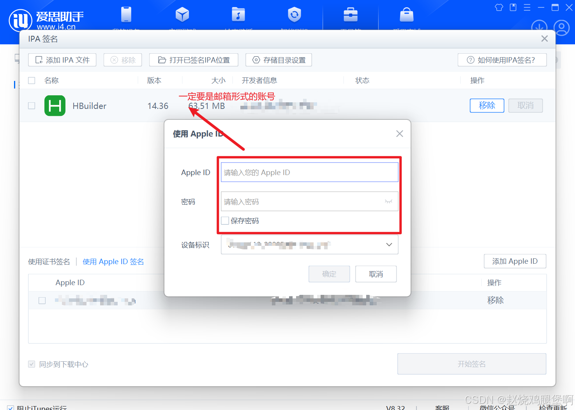Screen dimensions: 575x410
Task: Uncheck 同步到下载中心
Action: tap(32, 364)
